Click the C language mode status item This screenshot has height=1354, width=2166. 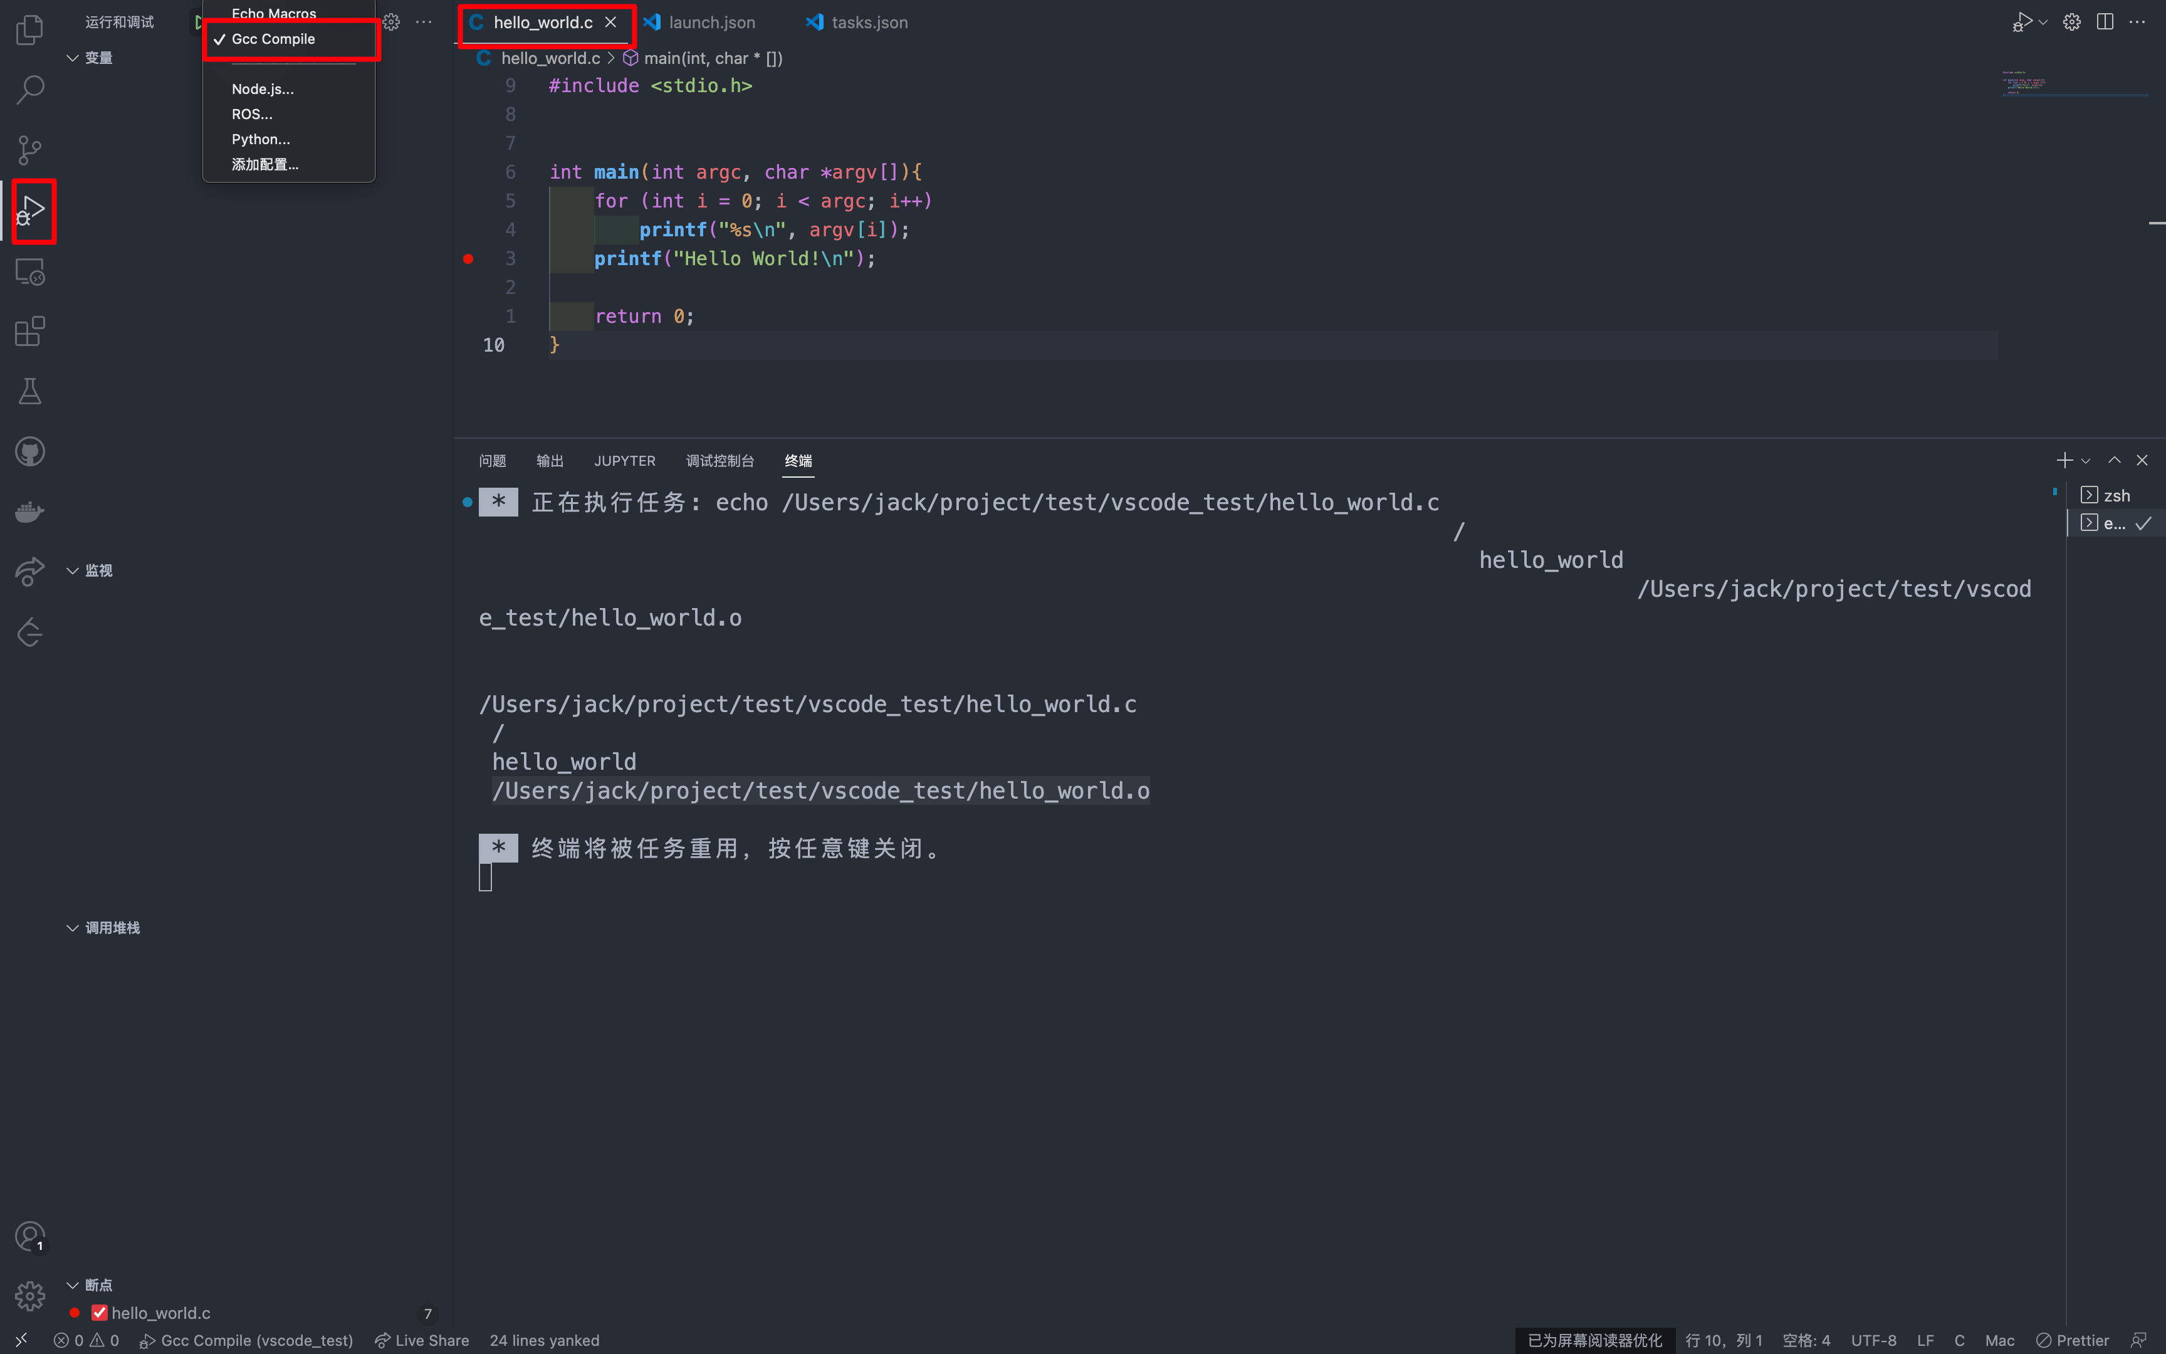pyautogui.click(x=1959, y=1340)
